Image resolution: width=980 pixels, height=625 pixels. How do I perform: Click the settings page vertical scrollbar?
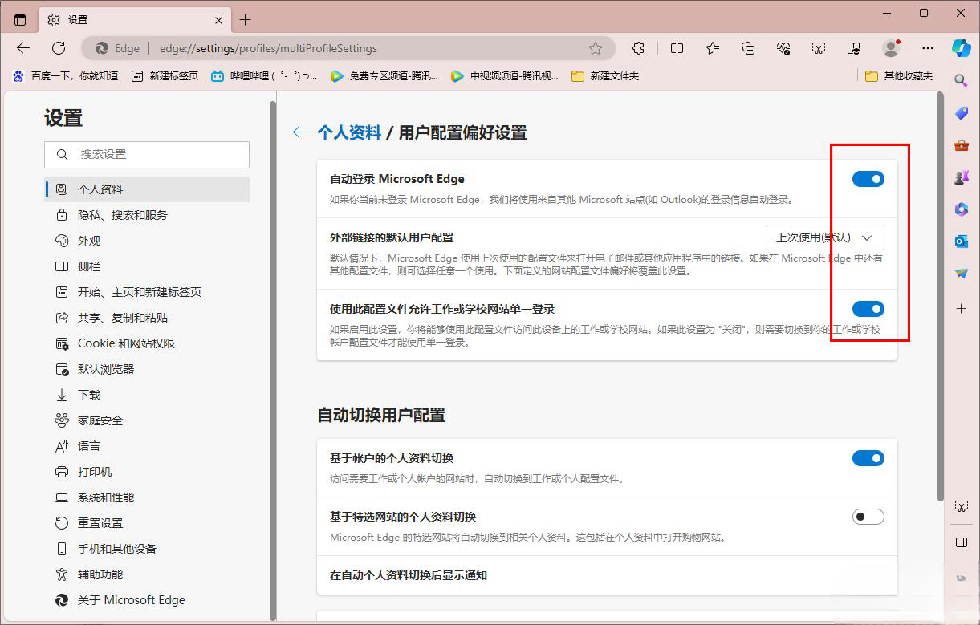pos(941,297)
